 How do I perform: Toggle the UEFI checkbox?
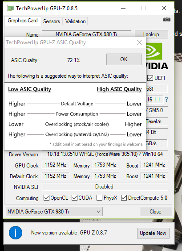tap(150, 78)
